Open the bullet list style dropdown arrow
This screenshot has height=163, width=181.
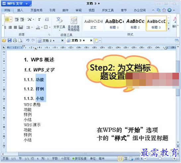click(11, 20)
